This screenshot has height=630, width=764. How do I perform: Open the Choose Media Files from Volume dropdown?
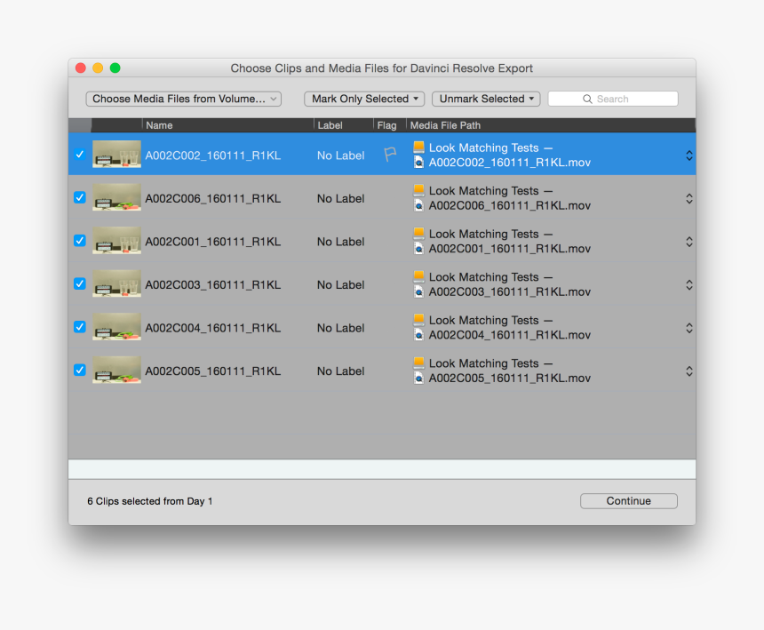tap(183, 99)
